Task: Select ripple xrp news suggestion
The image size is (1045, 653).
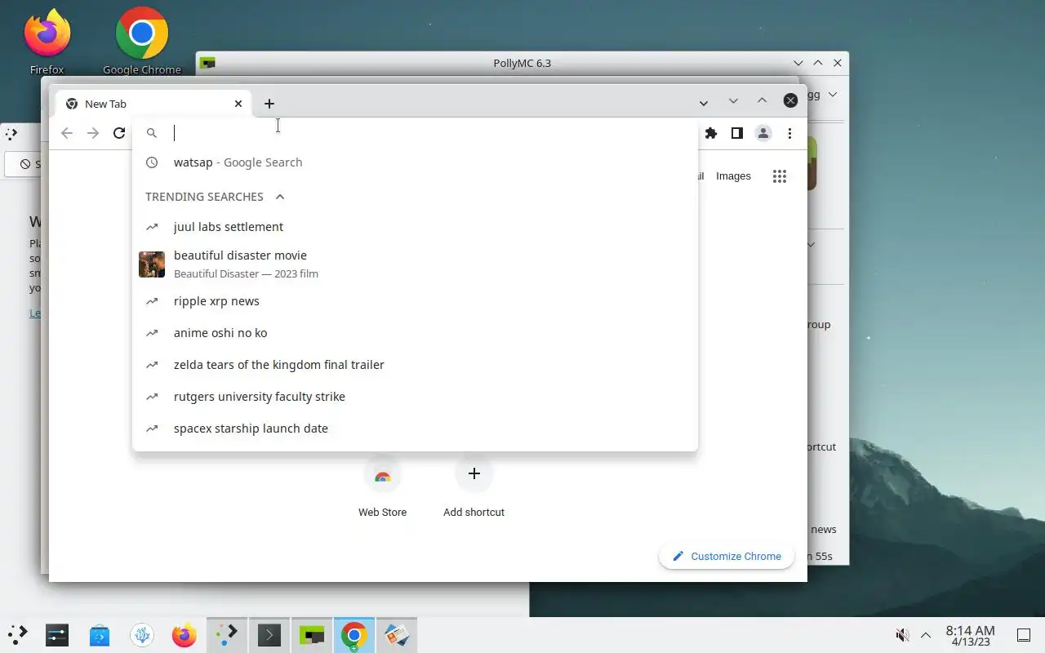Action: pos(415,301)
